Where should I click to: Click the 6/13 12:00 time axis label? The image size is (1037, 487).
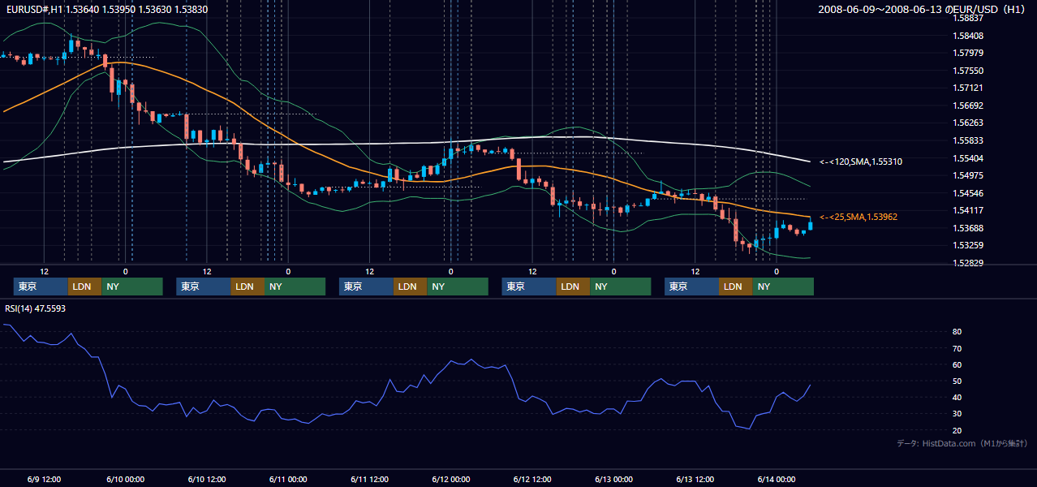point(695,479)
